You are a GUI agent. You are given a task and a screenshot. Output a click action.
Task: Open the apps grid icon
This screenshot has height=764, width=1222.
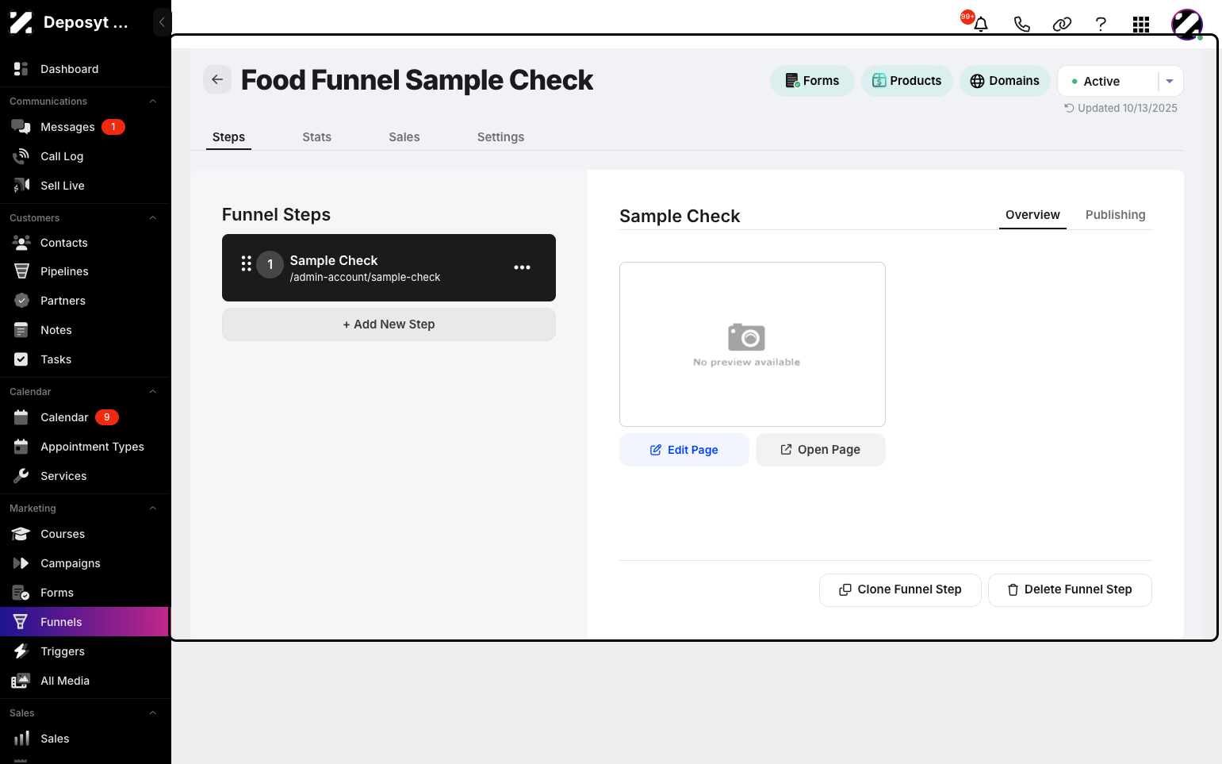coord(1141,25)
